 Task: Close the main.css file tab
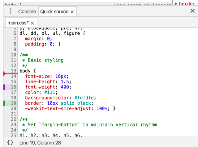click(x=32, y=23)
